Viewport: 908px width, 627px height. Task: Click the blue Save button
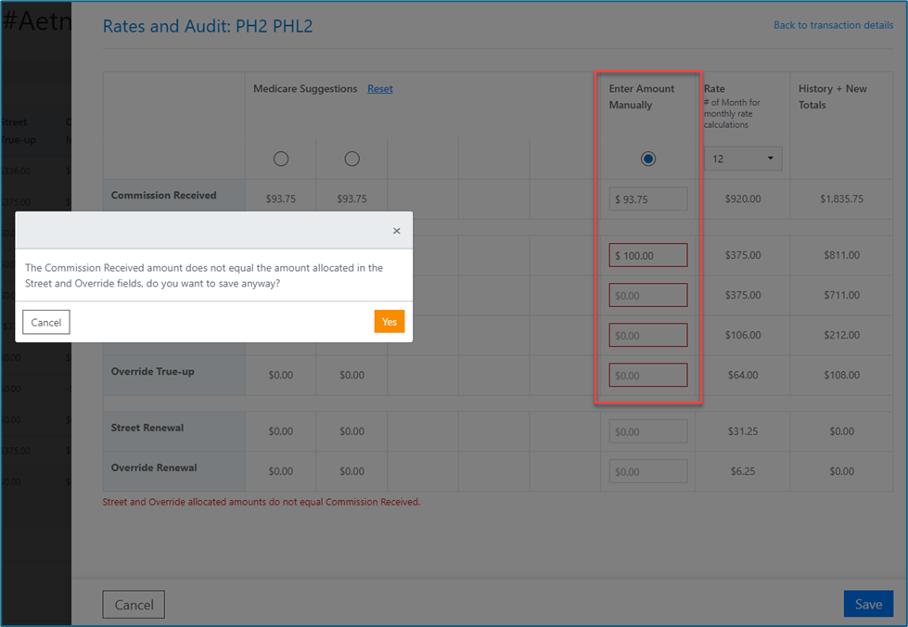[x=868, y=604]
